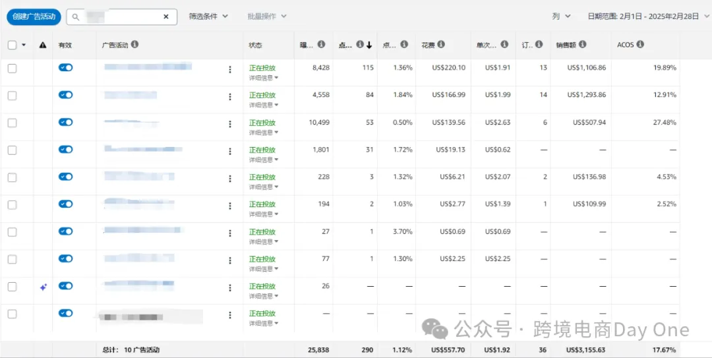
Task: Toggle off the campaign with 228 impressions
Action: [65, 177]
